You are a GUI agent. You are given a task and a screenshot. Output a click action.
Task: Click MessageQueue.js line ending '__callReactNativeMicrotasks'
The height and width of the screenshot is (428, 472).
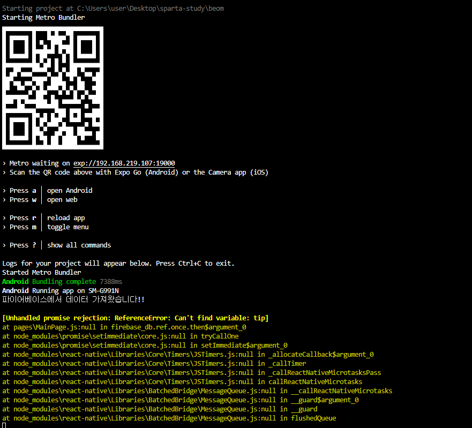(x=197, y=391)
